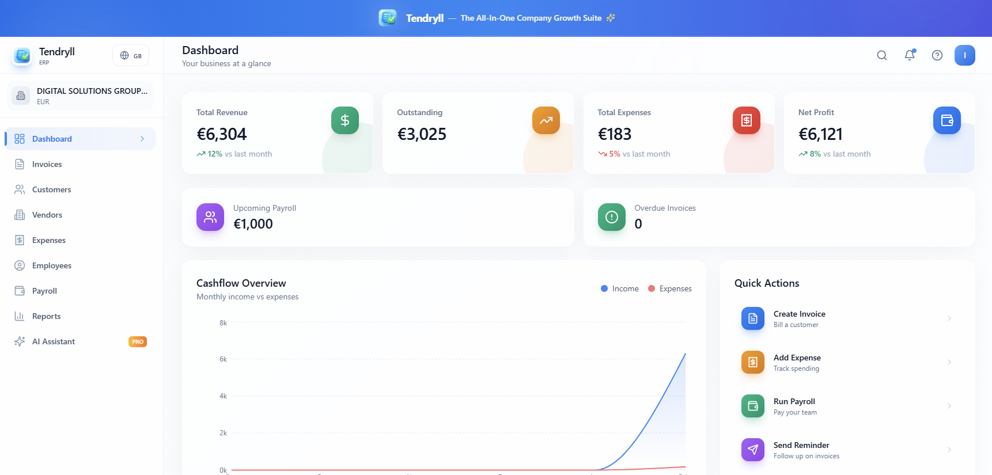The width and height of the screenshot is (992, 475).
Task: Click the Overdue Invoices alert icon
Action: pos(611,217)
